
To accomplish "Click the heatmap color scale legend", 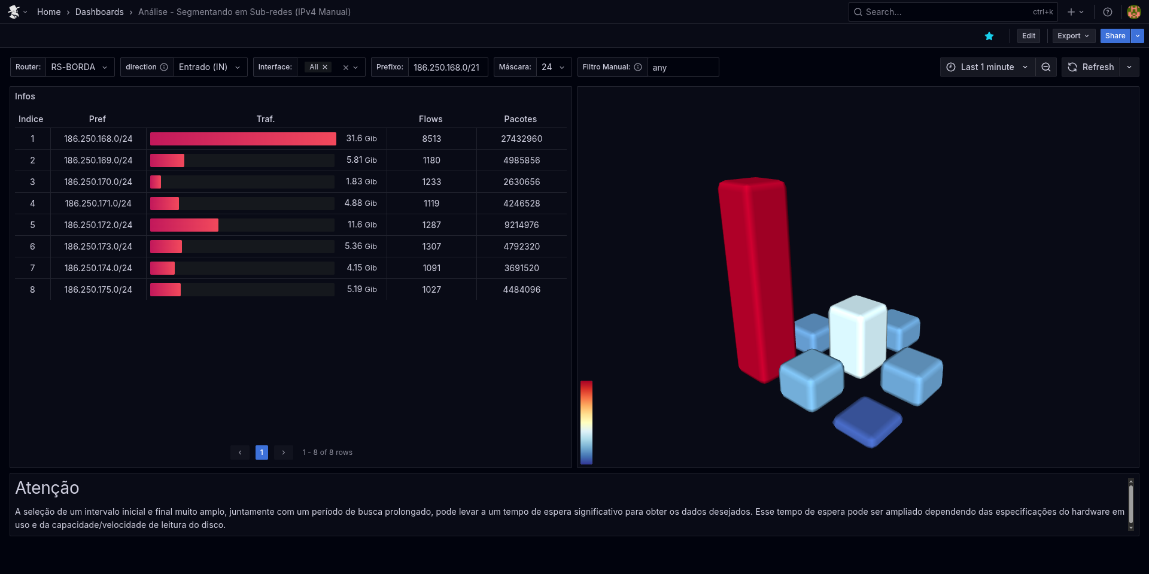I will point(586,422).
